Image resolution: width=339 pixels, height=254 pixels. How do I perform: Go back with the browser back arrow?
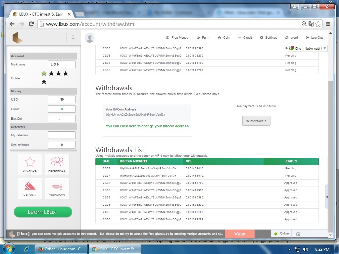[12, 24]
